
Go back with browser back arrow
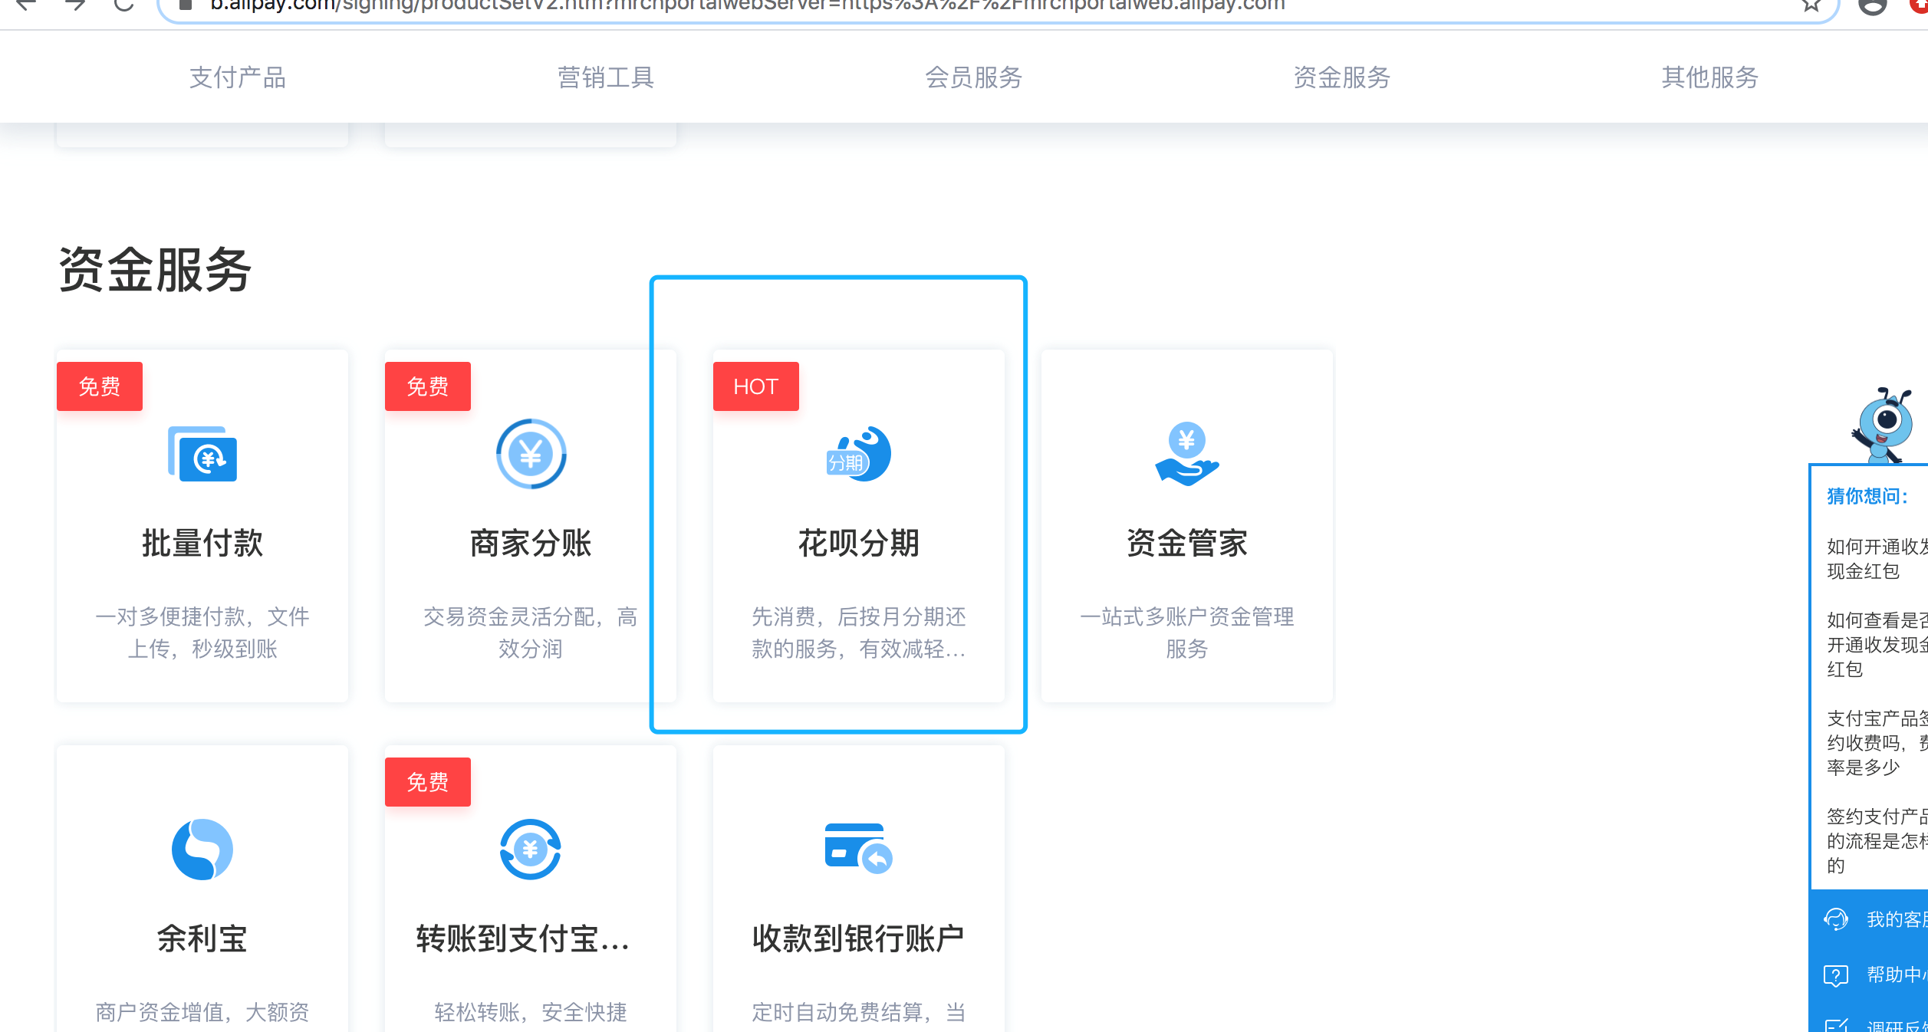point(26,5)
